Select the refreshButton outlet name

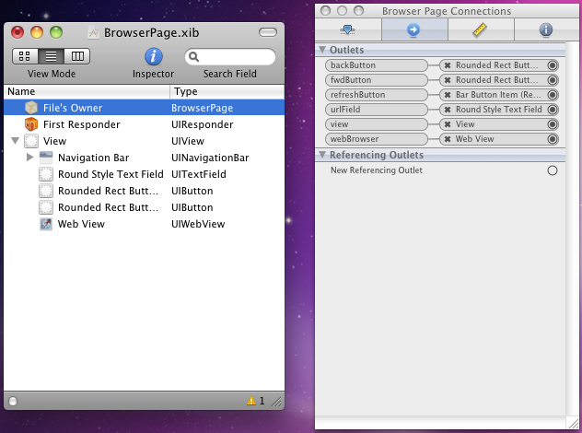click(377, 95)
